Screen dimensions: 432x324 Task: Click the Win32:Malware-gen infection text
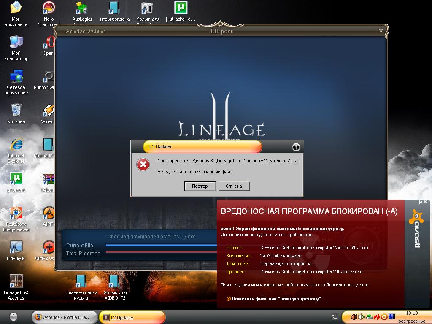(281, 256)
